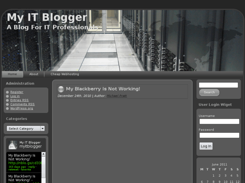This screenshot has height=183, width=245.
Task: Focus the Password input field
Action: tap(219, 135)
